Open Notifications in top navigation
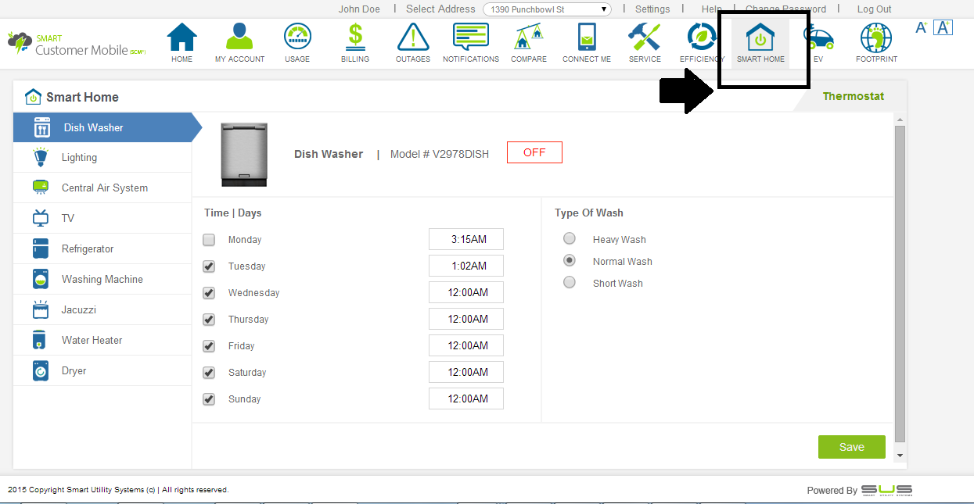Screen dimensions: 974x504 (471, 38)
